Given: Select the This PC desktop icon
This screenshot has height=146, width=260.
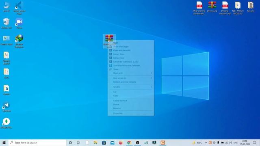Looking at the screenshot, I should point(6,6).
